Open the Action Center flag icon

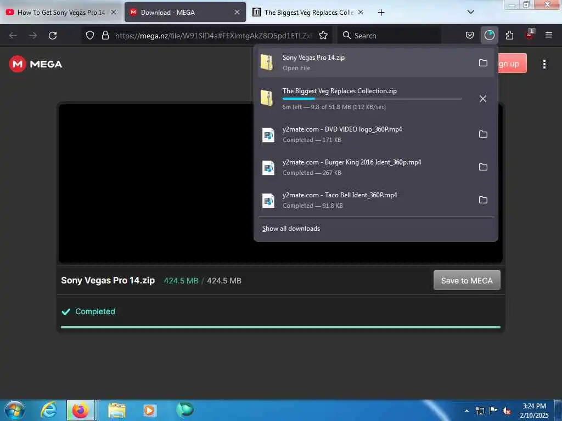[493, 411]
